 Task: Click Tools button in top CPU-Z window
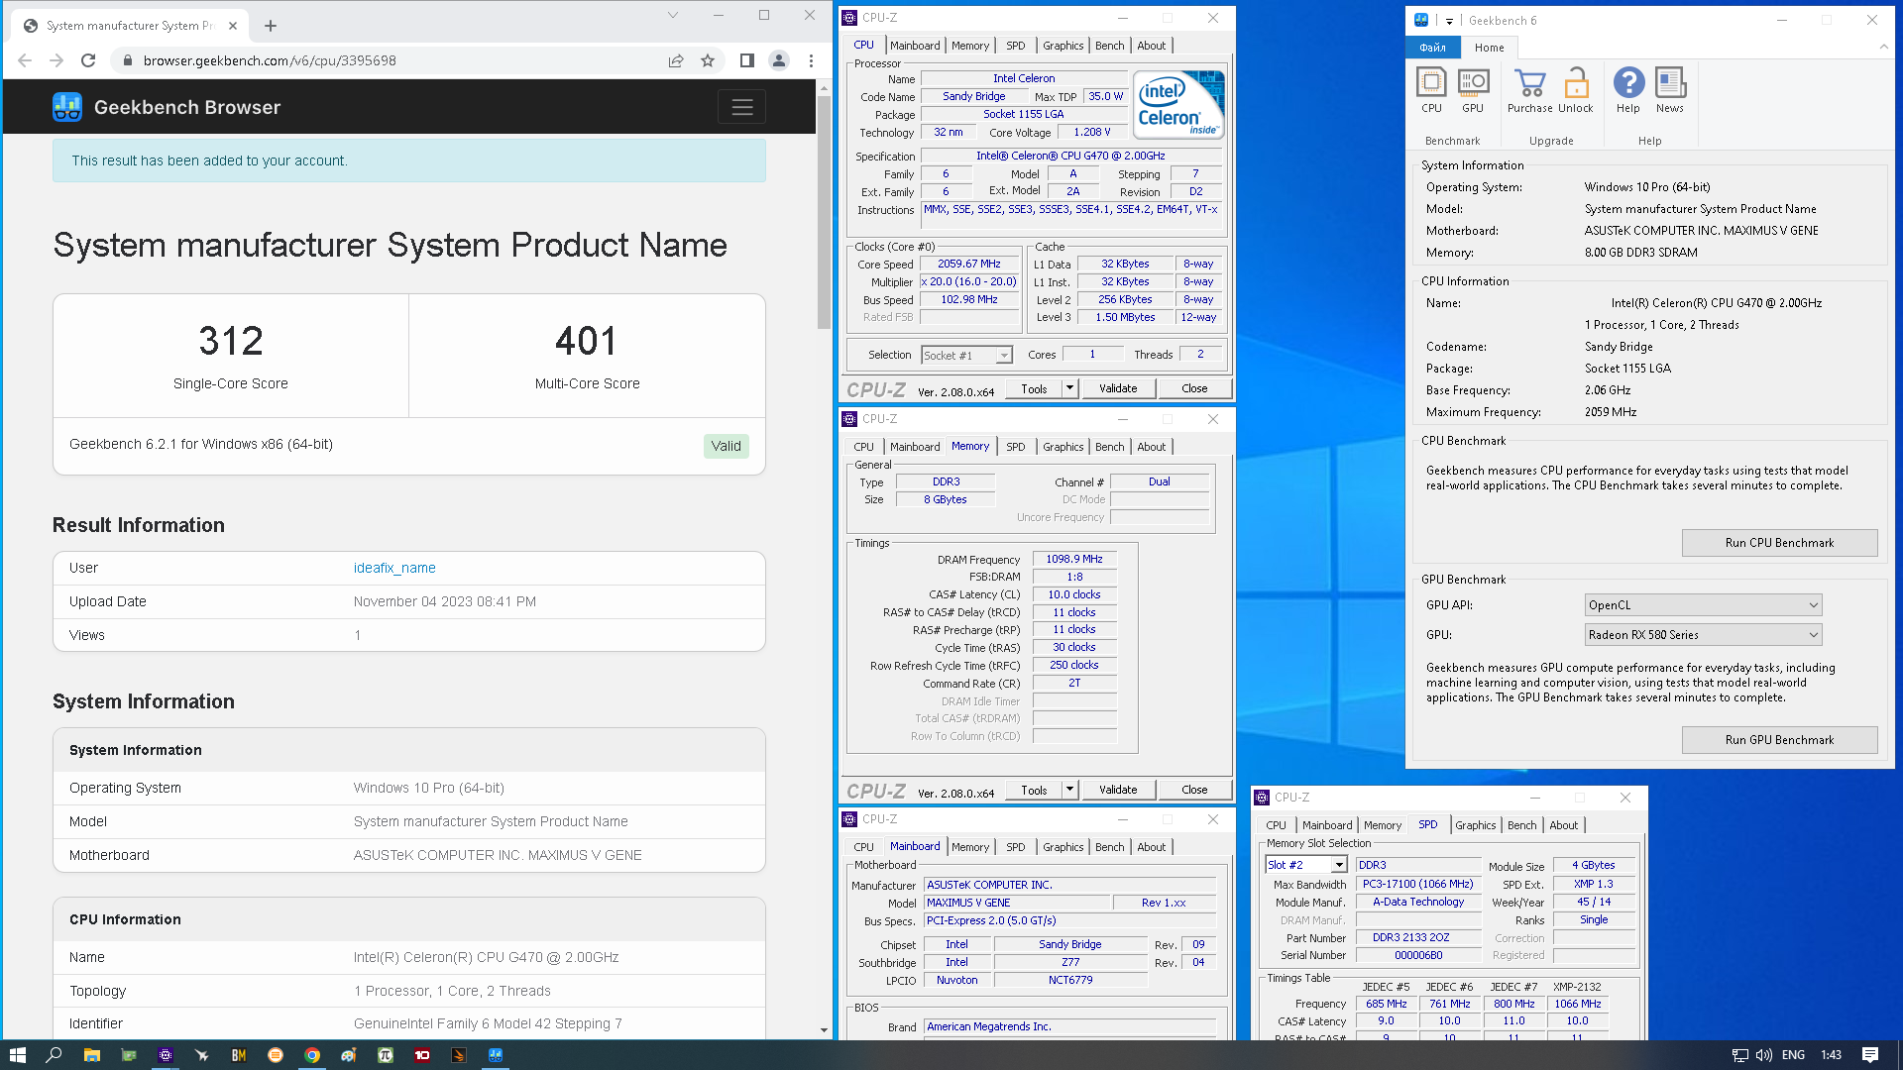1034,389
